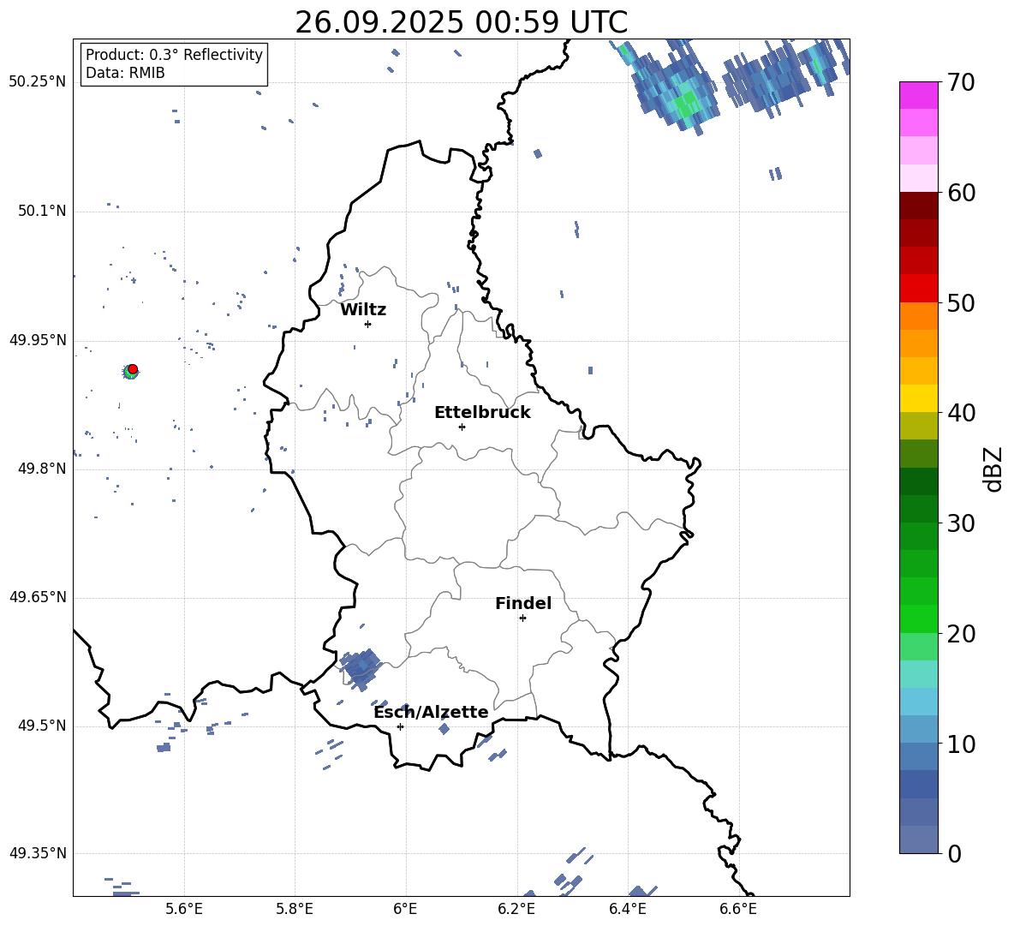The image size is (1014, 926).
Task: Click the 5.6°E longitude label
Action: 184,910
